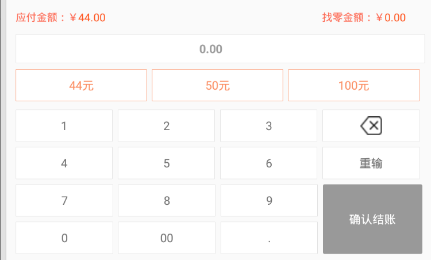Click the 重输 reset button

click(371, 163)
